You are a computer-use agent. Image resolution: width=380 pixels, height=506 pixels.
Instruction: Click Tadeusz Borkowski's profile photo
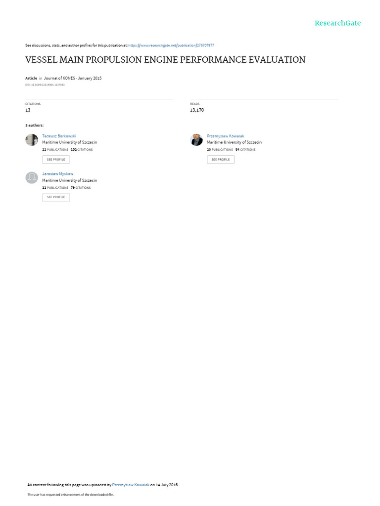pyautogui.click(x=32, y=140)
